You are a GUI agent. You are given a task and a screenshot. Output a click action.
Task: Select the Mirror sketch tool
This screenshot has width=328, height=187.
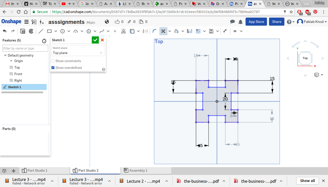pyautogui.click(x=190, y=31)
